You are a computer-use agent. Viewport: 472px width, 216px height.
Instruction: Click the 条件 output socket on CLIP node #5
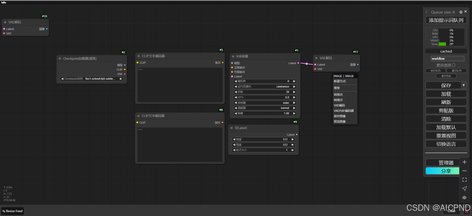(x=223, y=63)
